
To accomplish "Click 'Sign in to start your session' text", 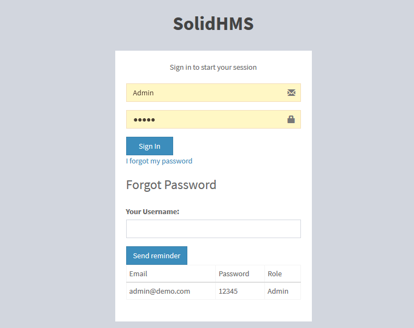I will tap(213, 68).
